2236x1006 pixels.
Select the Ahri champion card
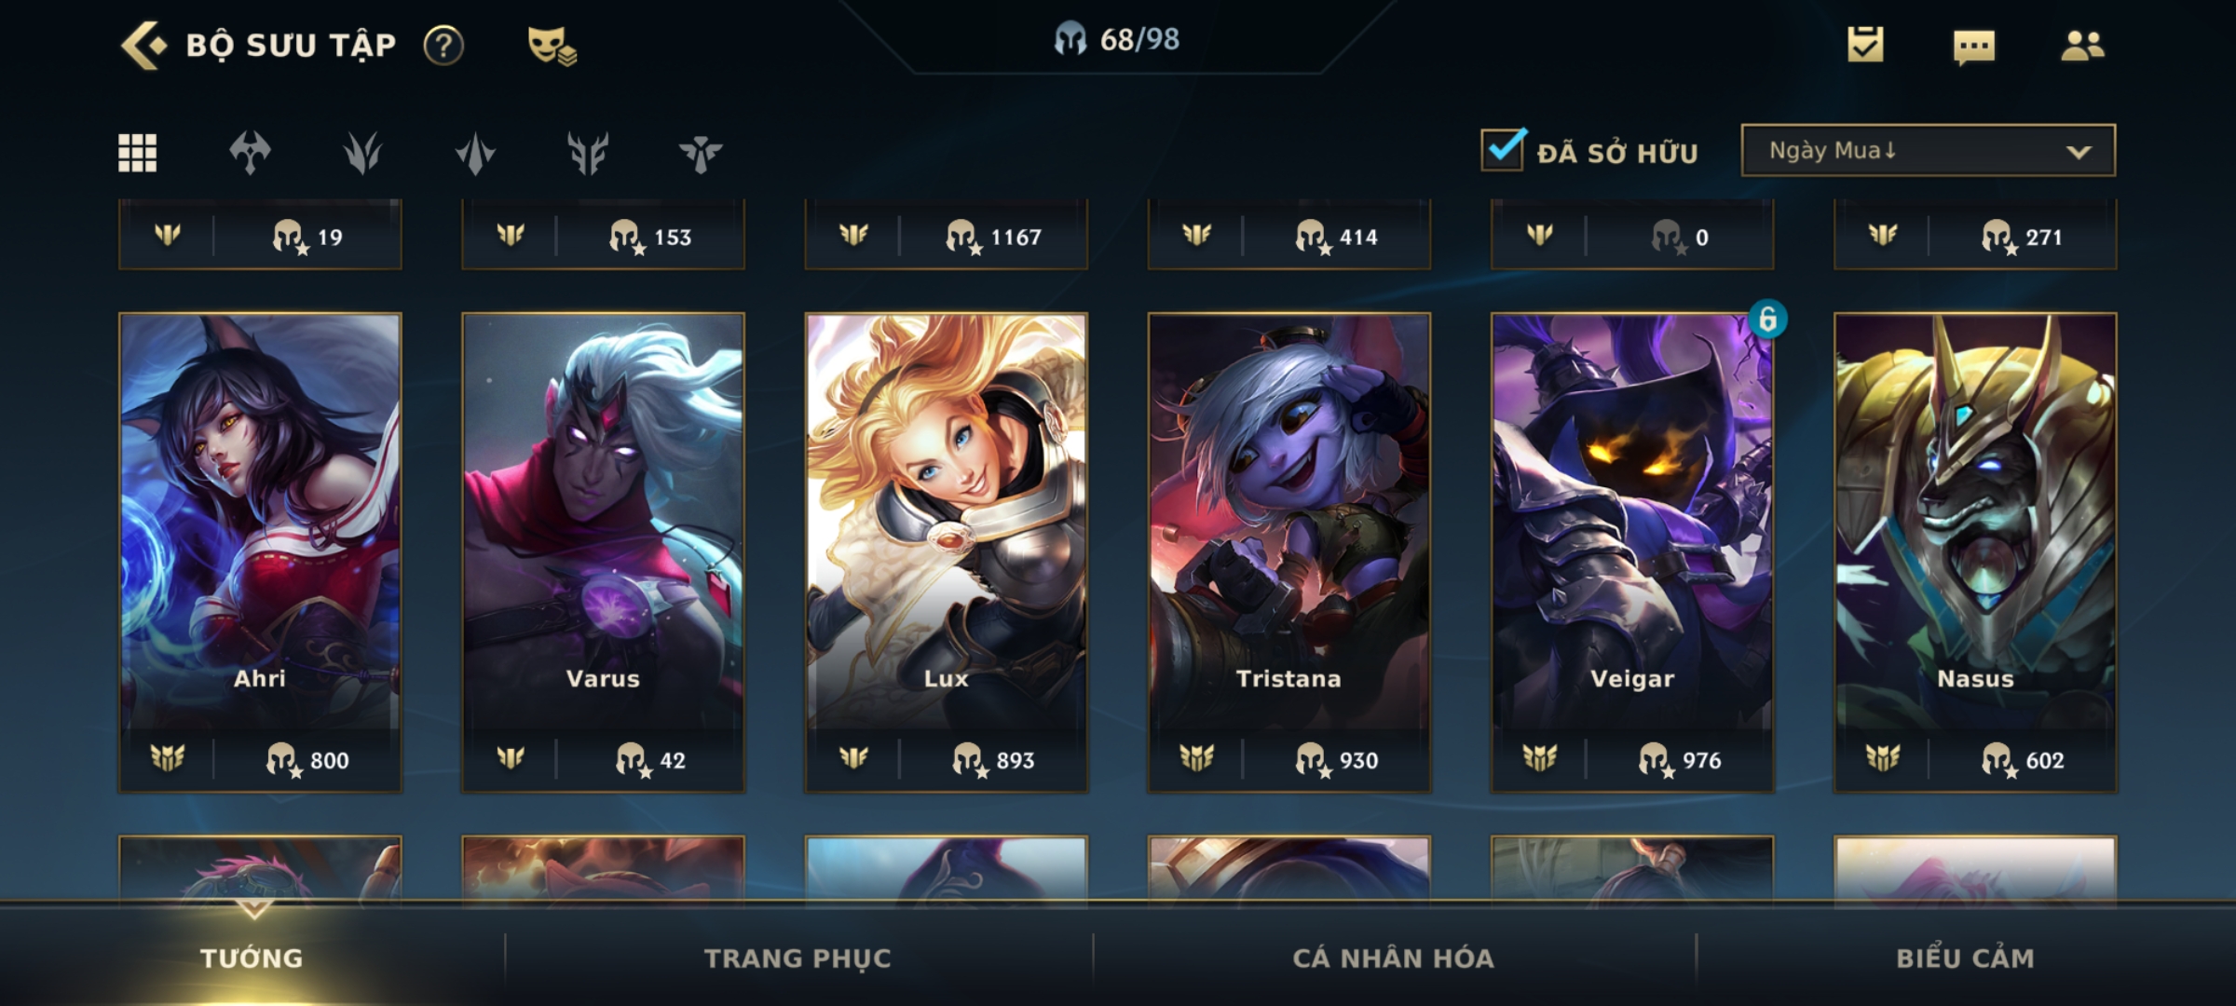tap(260, 552)
